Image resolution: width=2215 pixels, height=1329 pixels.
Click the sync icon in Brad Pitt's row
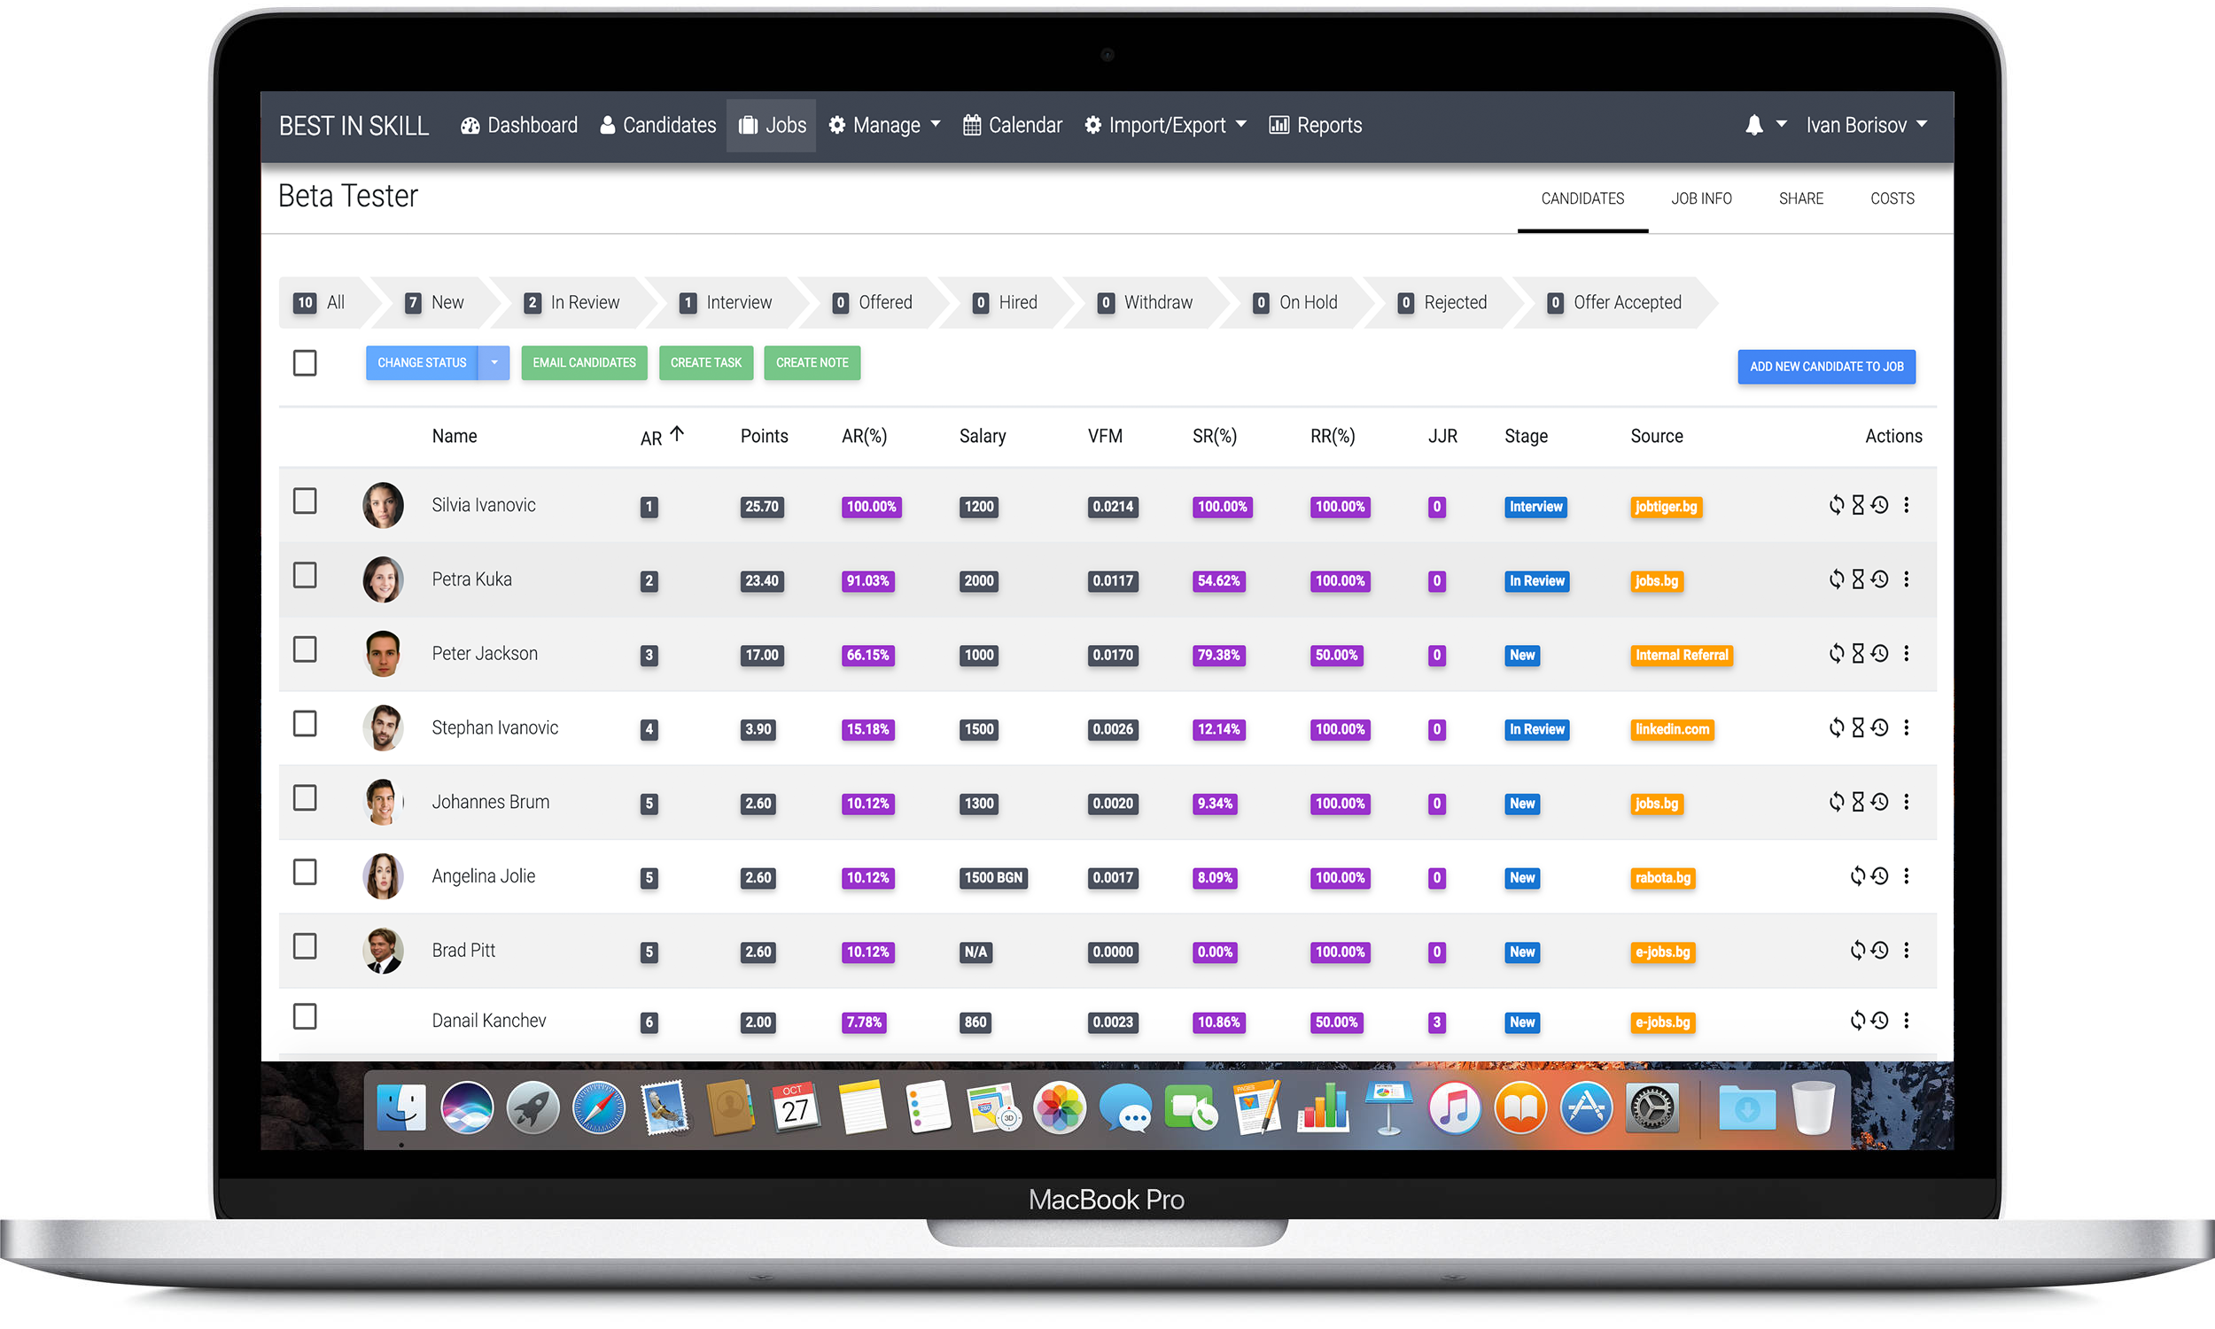coord(1858,950)
